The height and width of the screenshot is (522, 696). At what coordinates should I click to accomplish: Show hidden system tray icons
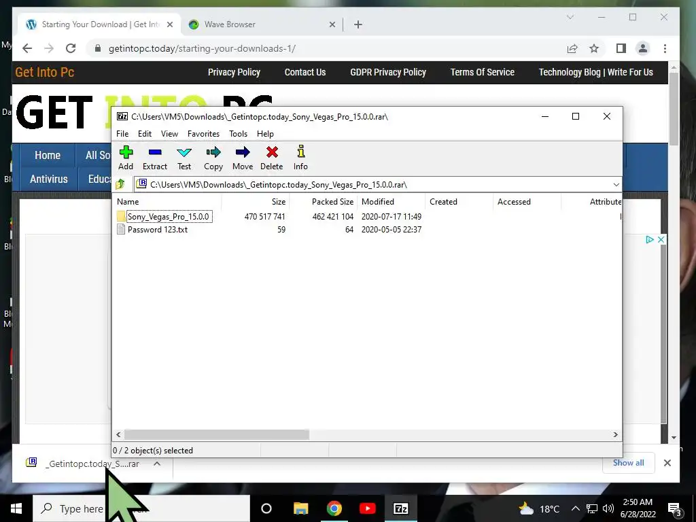[x=575, y=508]
